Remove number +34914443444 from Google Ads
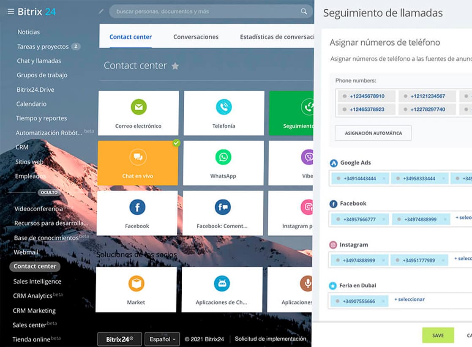The image size is (472, 347). point(384,178)
